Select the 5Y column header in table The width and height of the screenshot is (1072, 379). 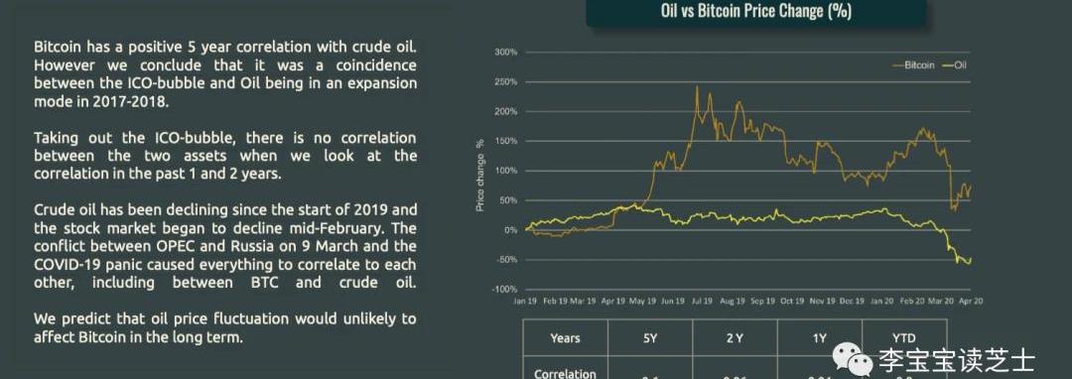pos(650,337)
